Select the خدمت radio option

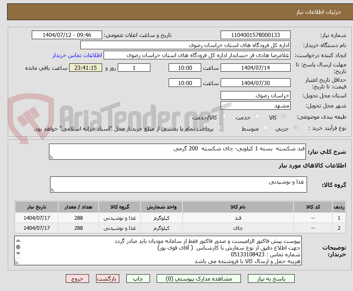[x=257, y=116]
